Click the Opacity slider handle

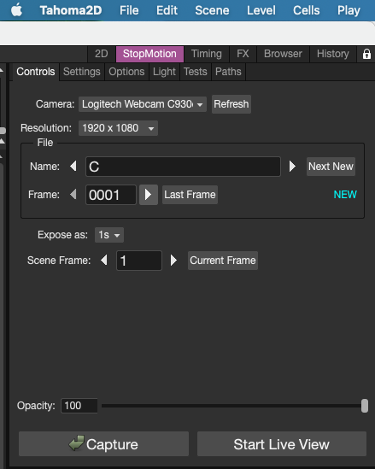tap(365, 406)
